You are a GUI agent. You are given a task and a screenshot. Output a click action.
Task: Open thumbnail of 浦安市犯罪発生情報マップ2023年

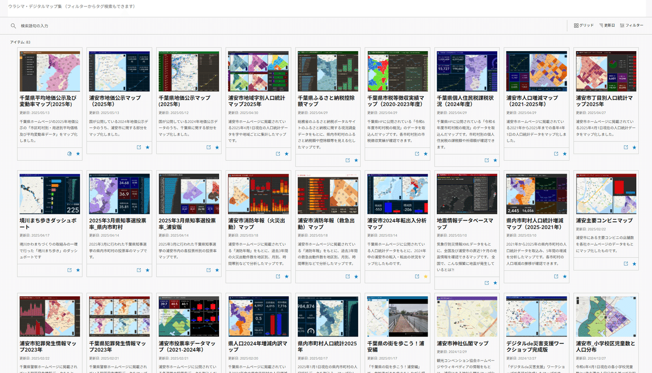50,316
